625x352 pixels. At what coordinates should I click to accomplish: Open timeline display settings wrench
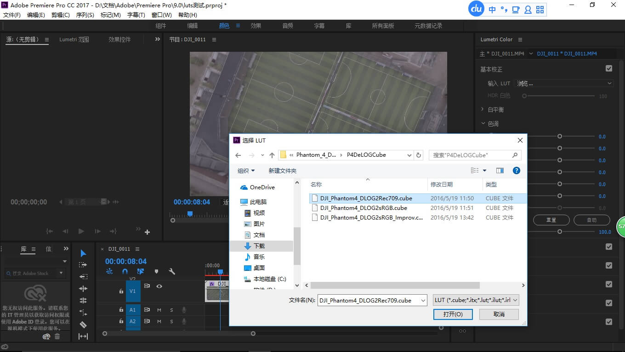172,271
